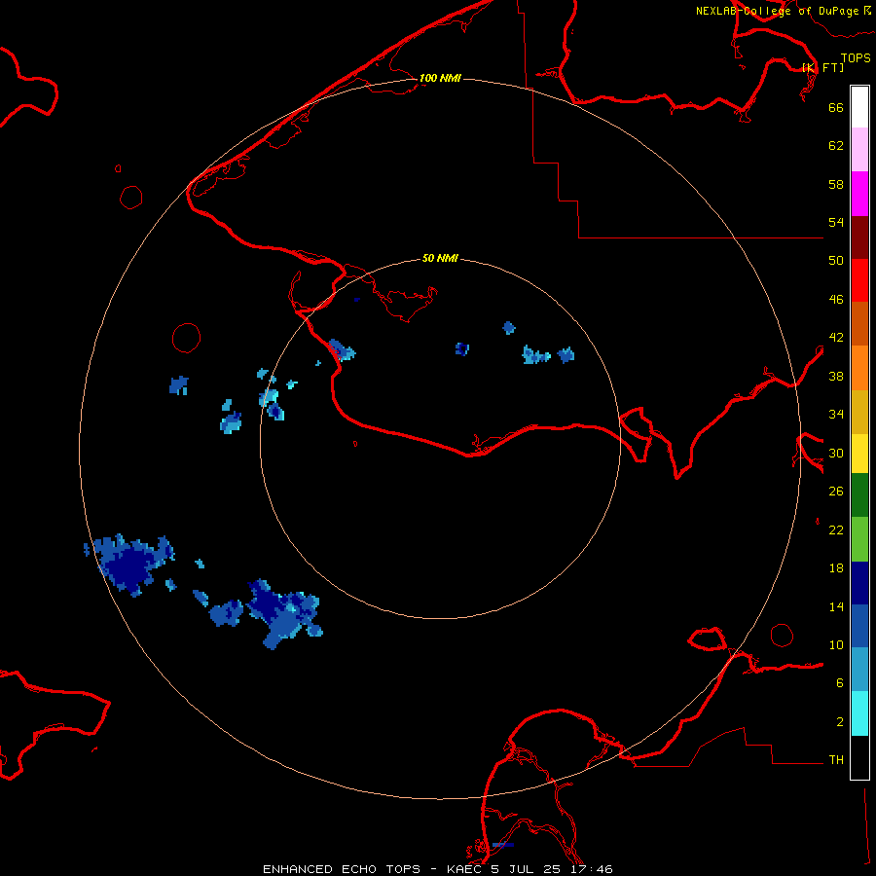Screen dimensions: 876x876
Task: Click the '17:46' timestamp text
Action: click(x=591, y=869)
